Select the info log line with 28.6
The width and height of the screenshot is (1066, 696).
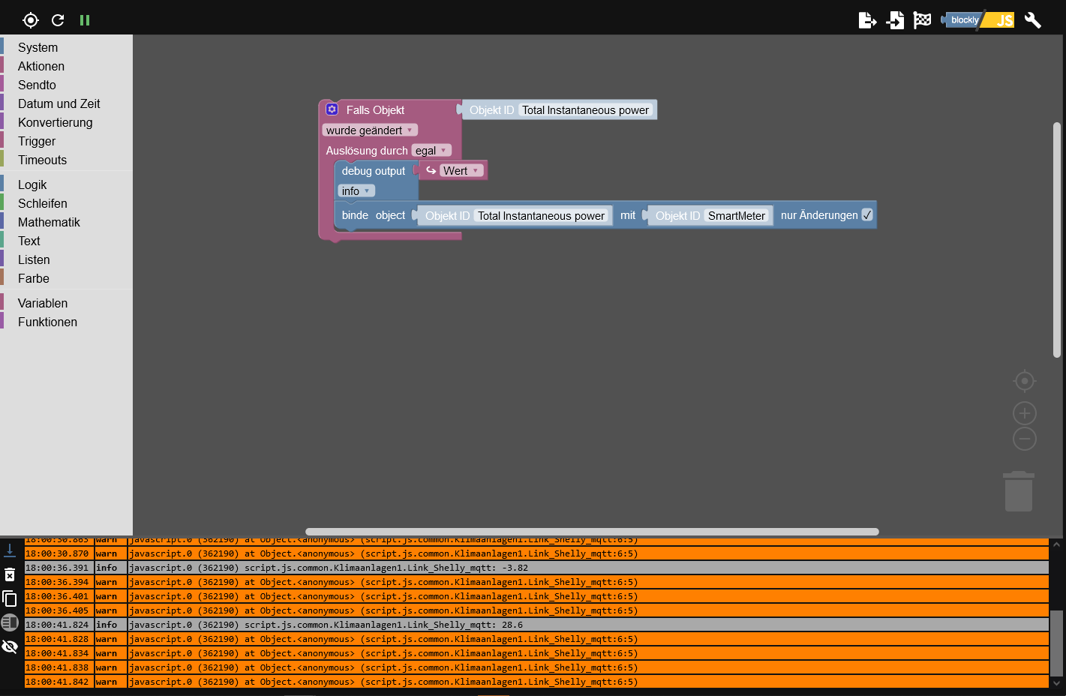pyautogui.click(x=536, y=625)
